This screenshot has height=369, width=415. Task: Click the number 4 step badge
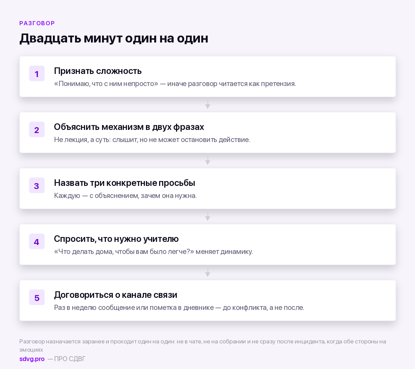coord(37,242)
